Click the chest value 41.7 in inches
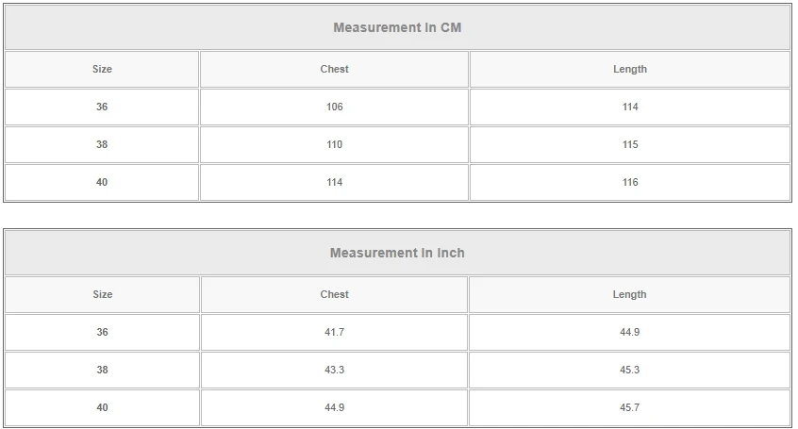Viewport: 798px width, 429px height. 334,332
